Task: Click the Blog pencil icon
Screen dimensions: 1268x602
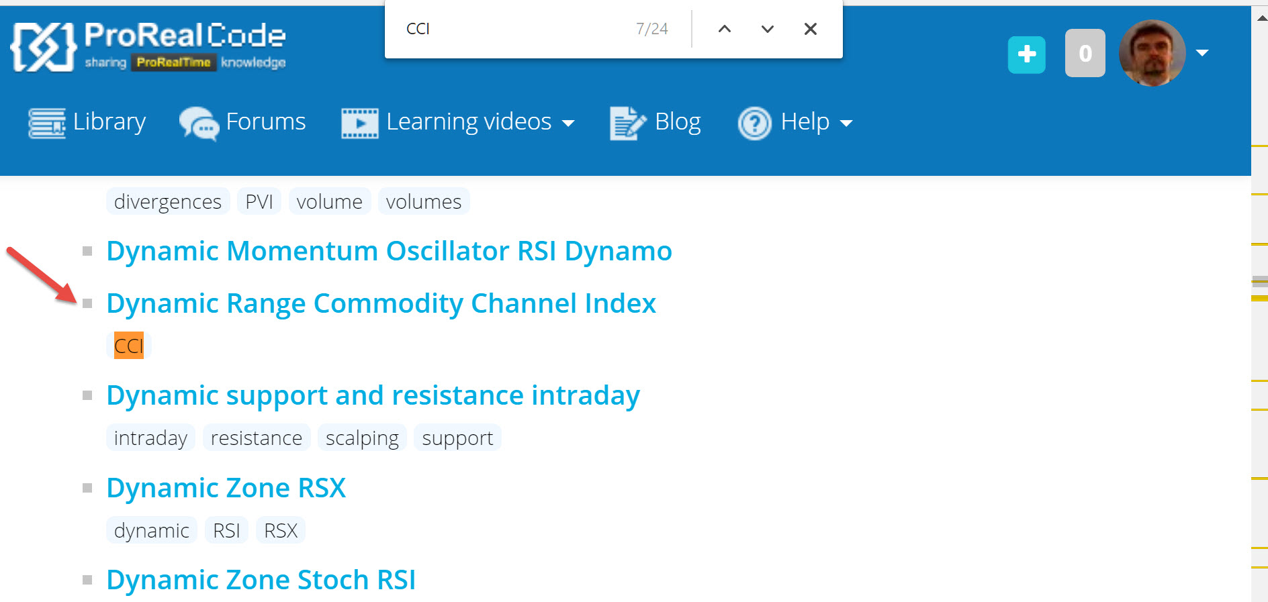Action: (627, 123)
